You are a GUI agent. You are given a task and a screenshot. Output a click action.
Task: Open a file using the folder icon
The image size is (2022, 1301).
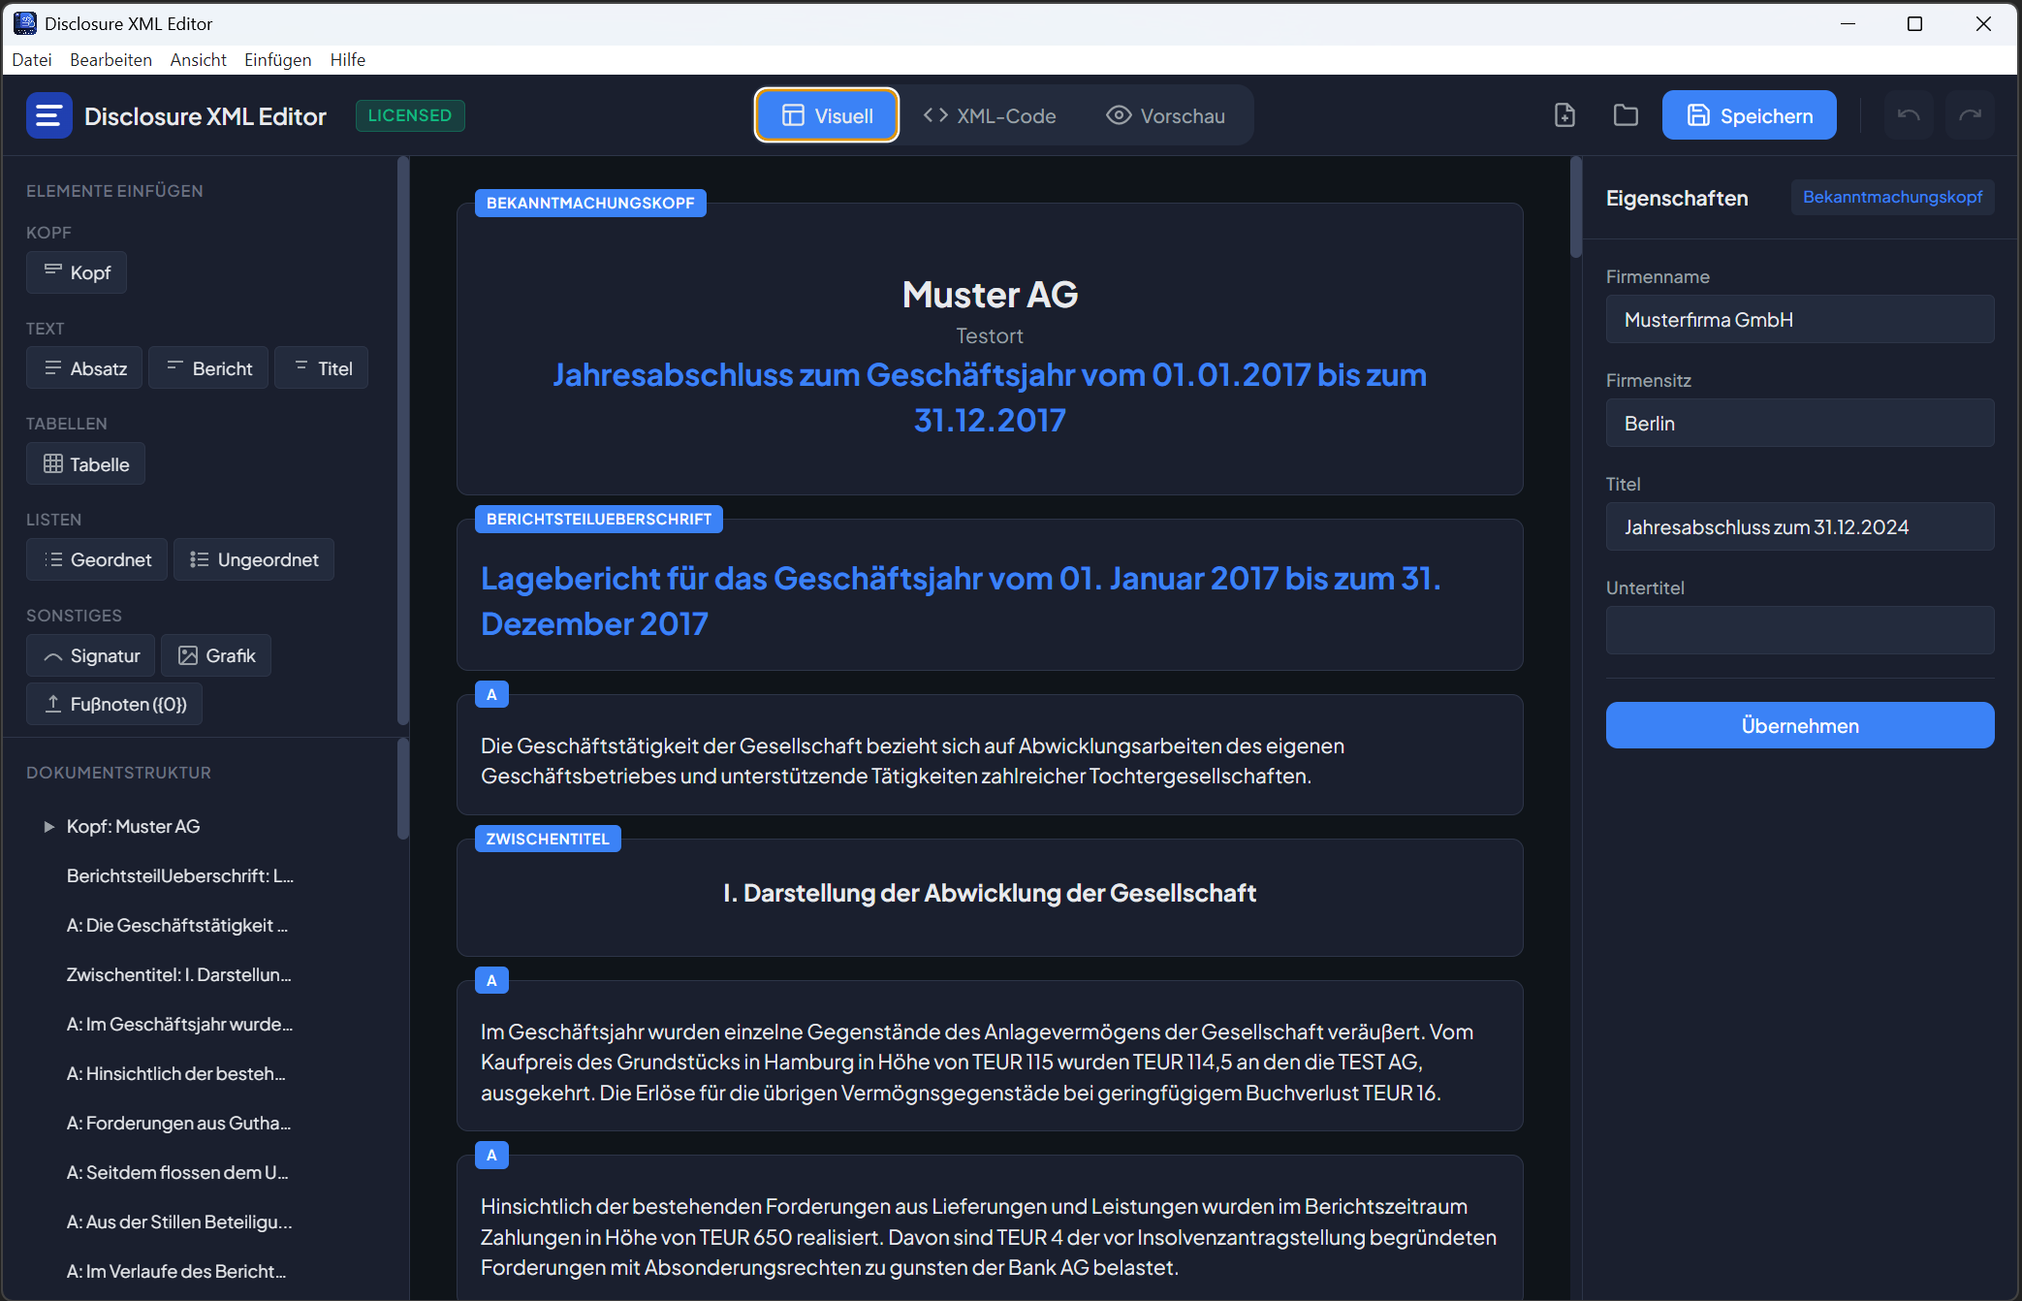pos(1626,114)
